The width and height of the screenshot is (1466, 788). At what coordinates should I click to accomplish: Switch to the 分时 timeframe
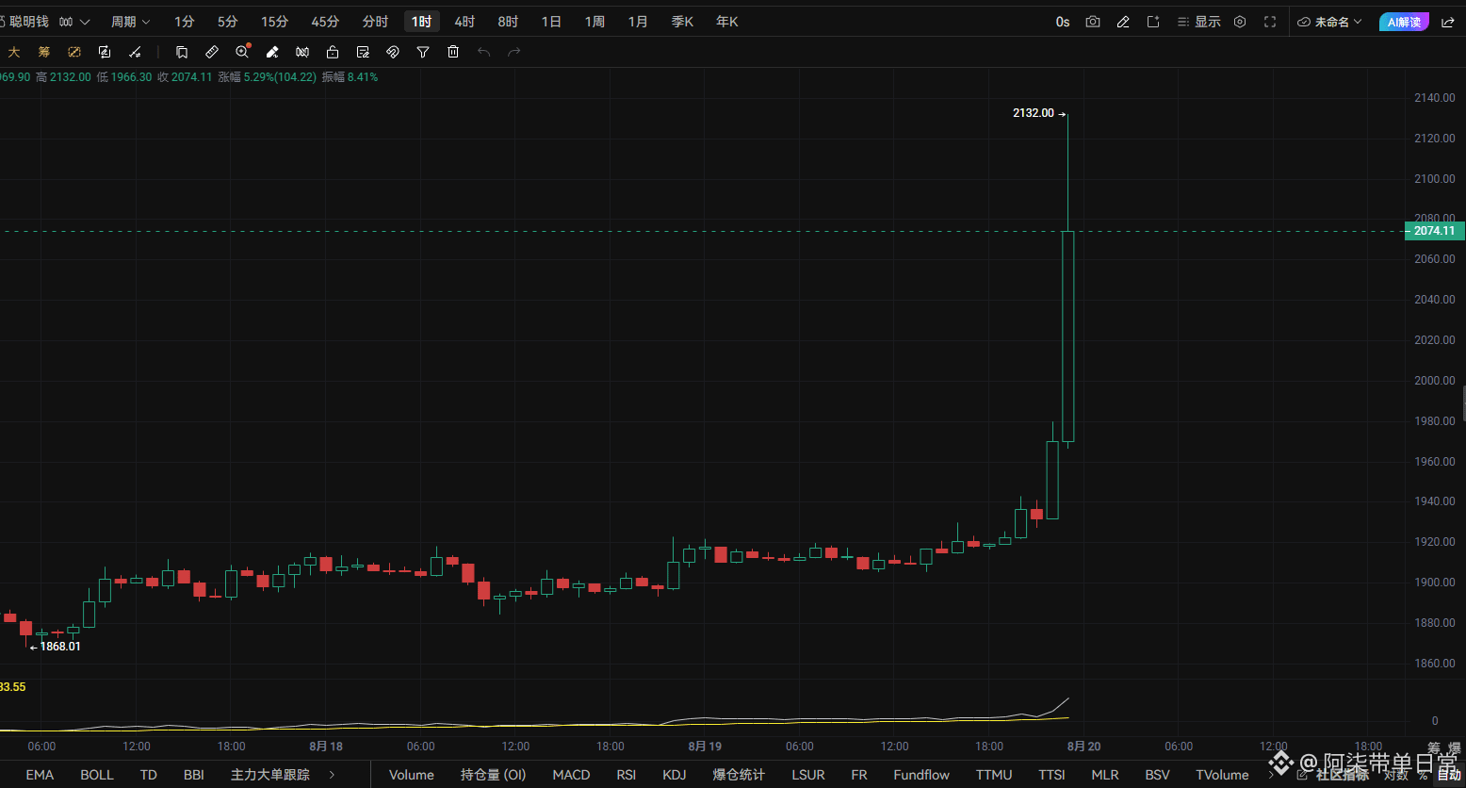pos(375,22)
